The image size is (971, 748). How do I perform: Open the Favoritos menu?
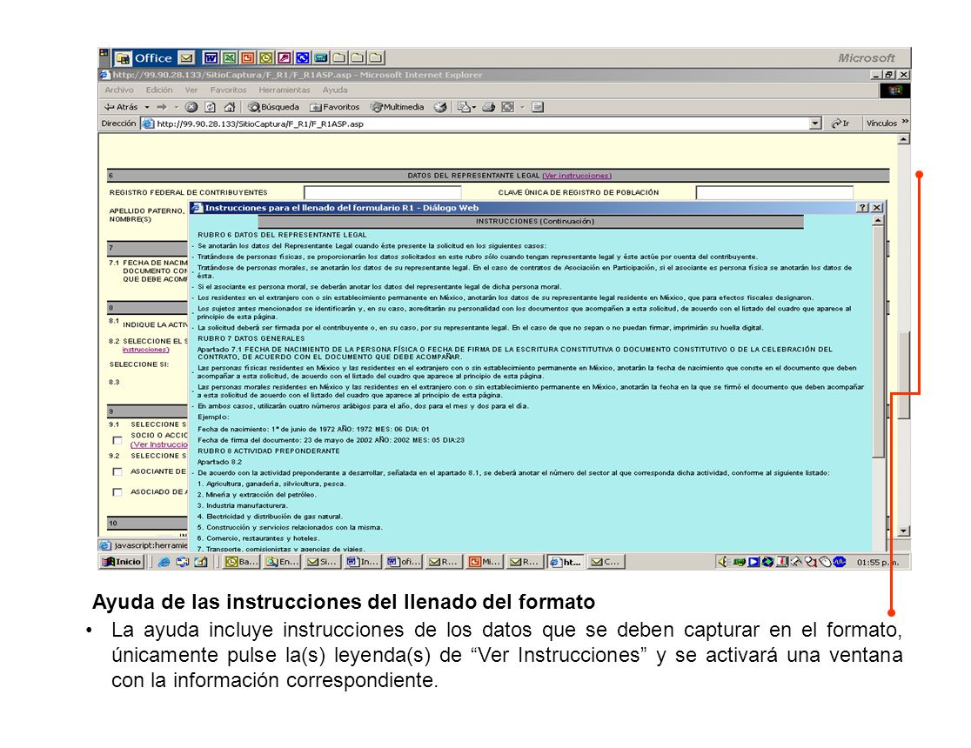(228, 90)
